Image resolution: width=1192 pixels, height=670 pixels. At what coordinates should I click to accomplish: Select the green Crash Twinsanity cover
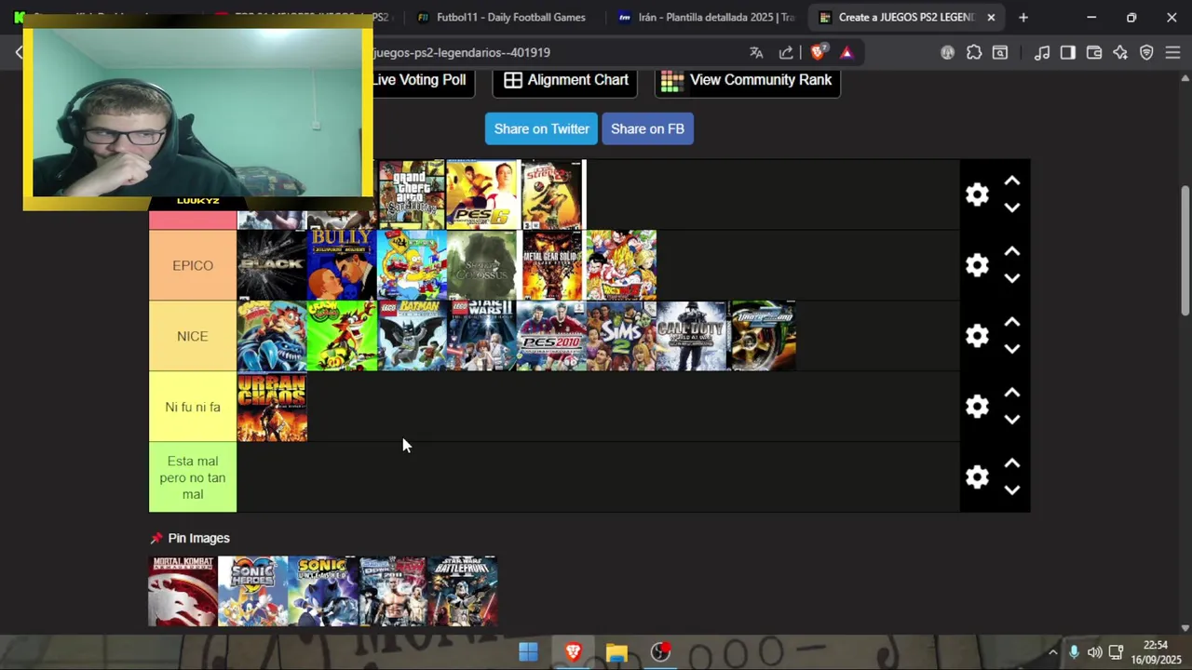[x=342, y=336]
